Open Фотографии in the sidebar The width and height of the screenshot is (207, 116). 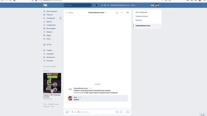click(51, 28)
